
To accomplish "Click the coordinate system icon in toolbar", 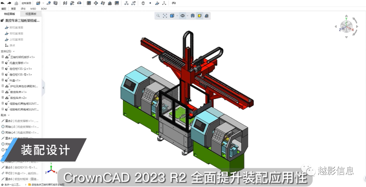I will pyautogui.click(x=164, y=3).
